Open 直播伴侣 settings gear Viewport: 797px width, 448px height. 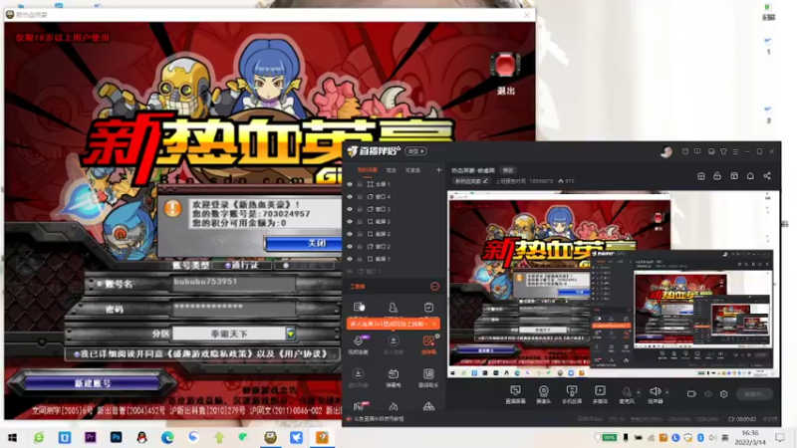pyautogui.click(x=724, y=393)
